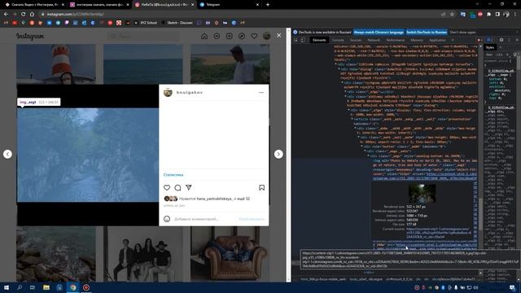Click the Publish comment button

point(252,219)
